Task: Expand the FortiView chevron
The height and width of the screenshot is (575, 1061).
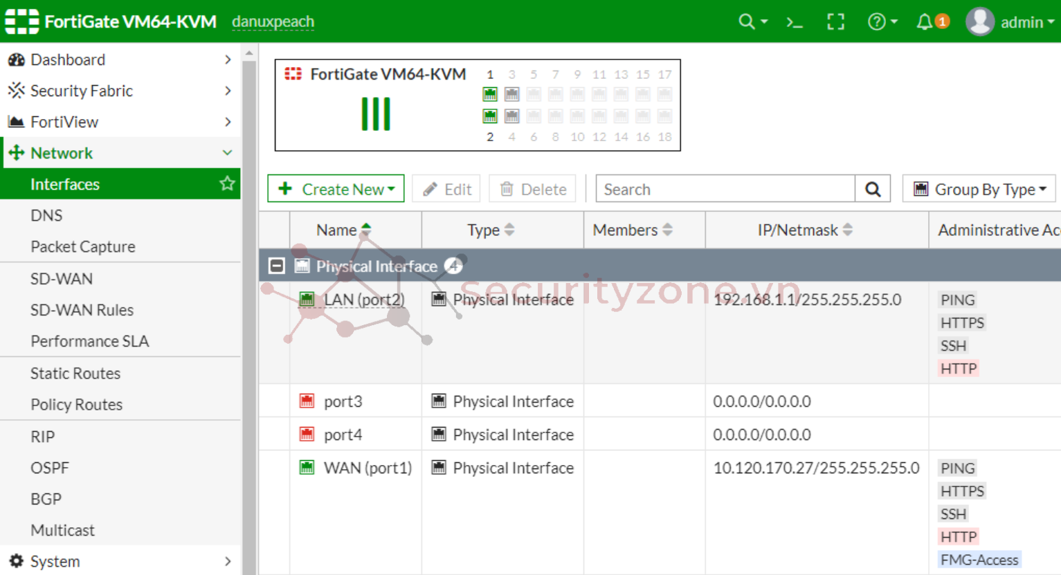Action: click(x=228, y=122)
